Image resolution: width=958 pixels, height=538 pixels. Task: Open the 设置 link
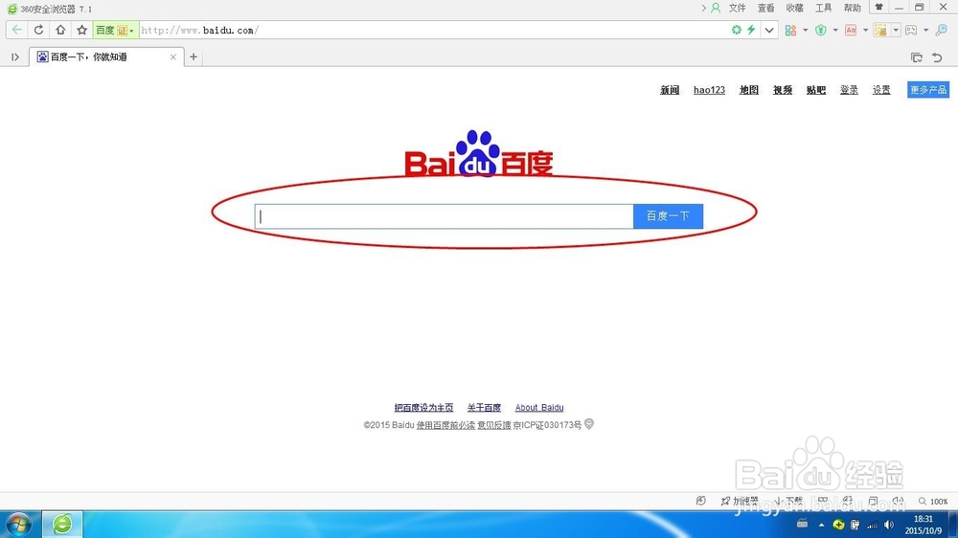881,90
